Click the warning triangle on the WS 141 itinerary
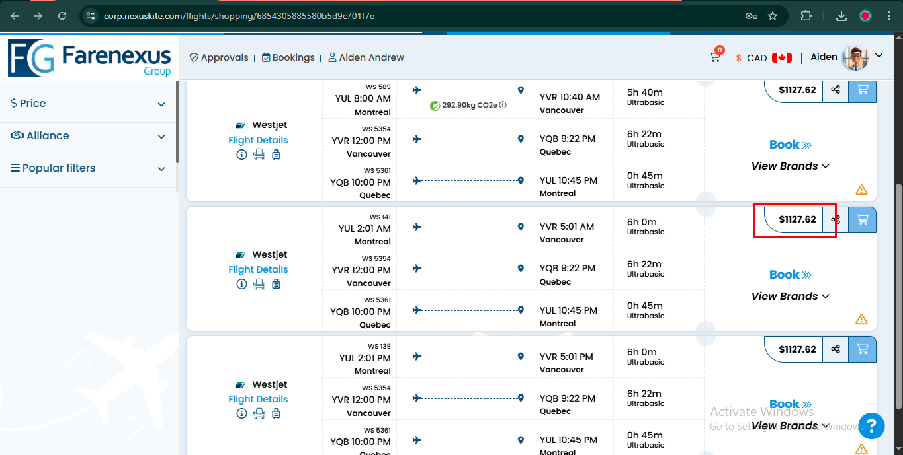This screenshot has width=903, height=455. click(x=861, y=320)
